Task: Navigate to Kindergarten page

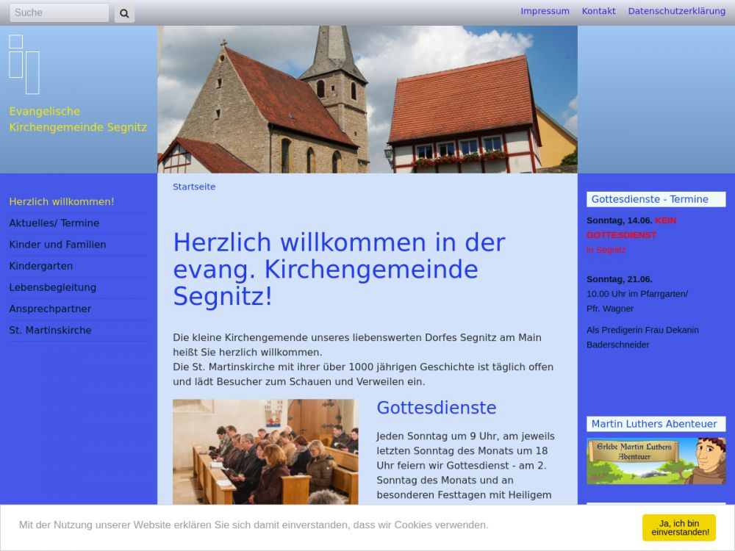Action: (41, 265)
